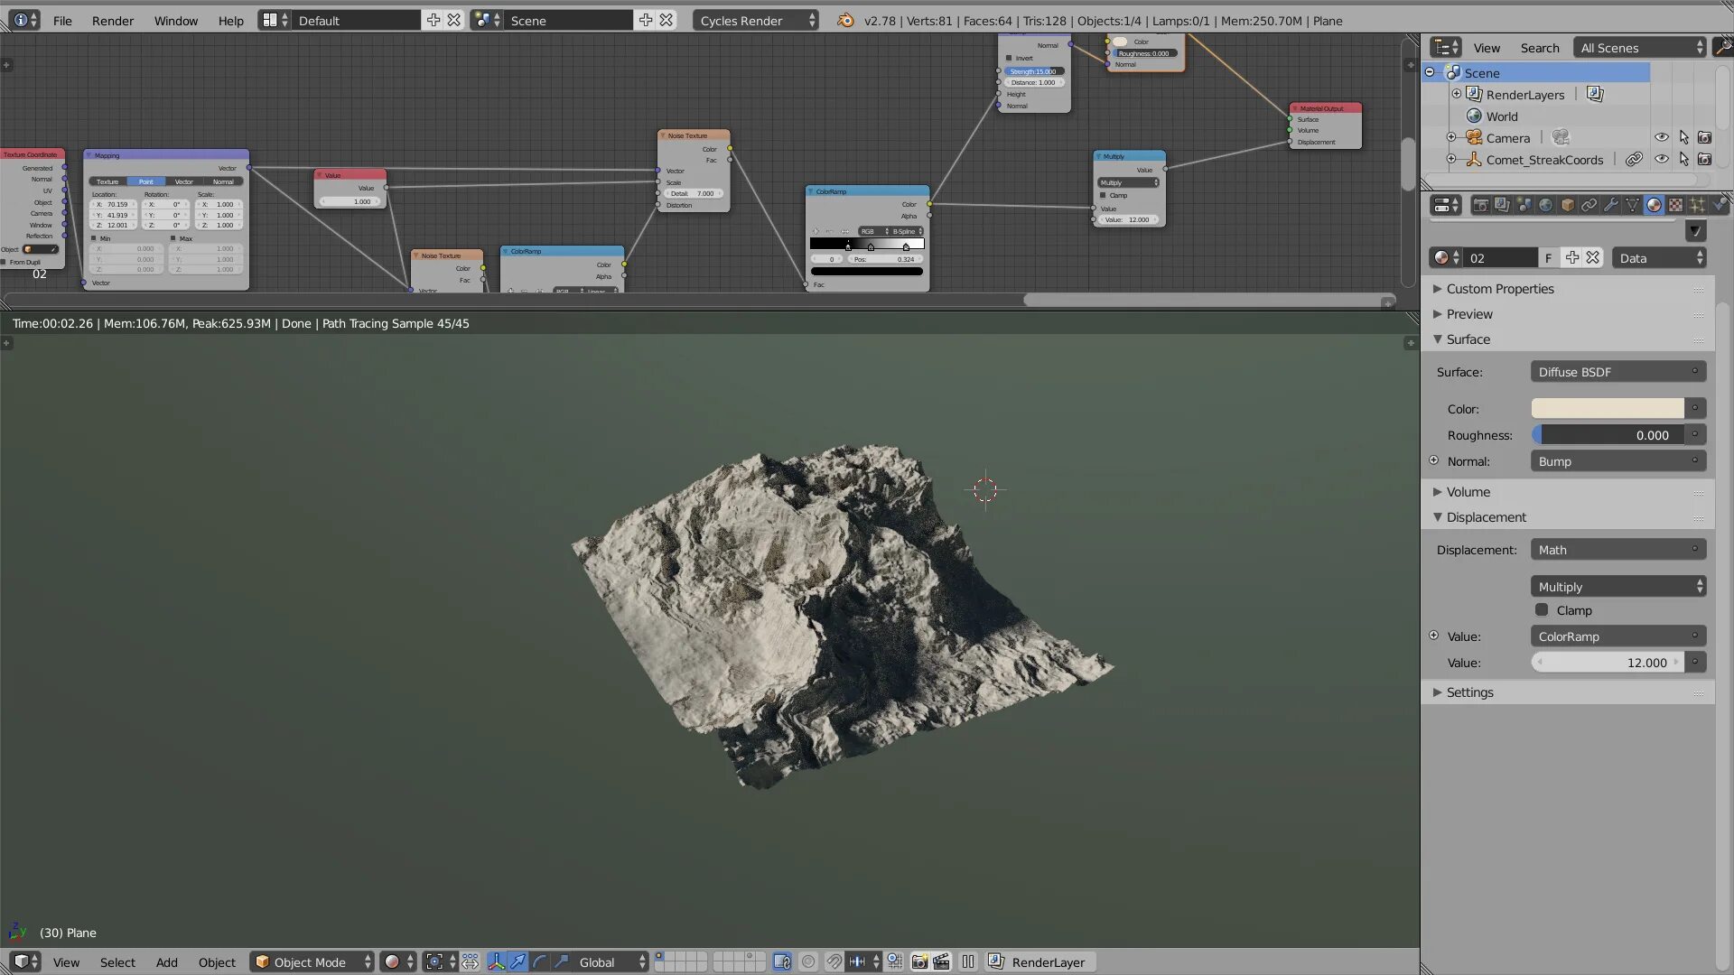Image resolution: width=1734 pixels, height=975 pixels.
Task: Open the Object Constraints tab (chain icon)
Action: pos(1589,206)
